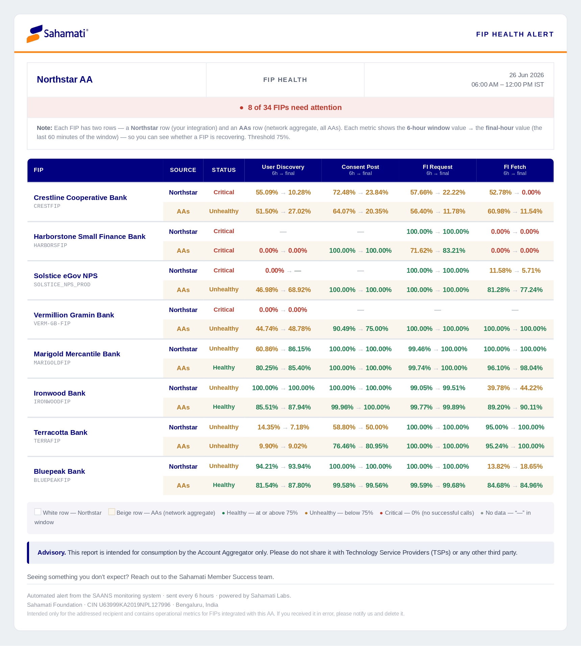Open Solstice eGov NPS entry
This screenshot has height=646, width=581.
click(x=66, y=276)
